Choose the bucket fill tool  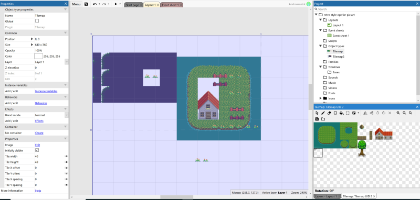(x=341, y=113)
